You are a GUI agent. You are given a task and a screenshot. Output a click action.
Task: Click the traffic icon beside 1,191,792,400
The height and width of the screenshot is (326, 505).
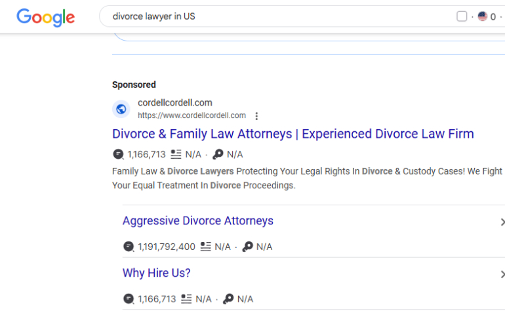129,247
